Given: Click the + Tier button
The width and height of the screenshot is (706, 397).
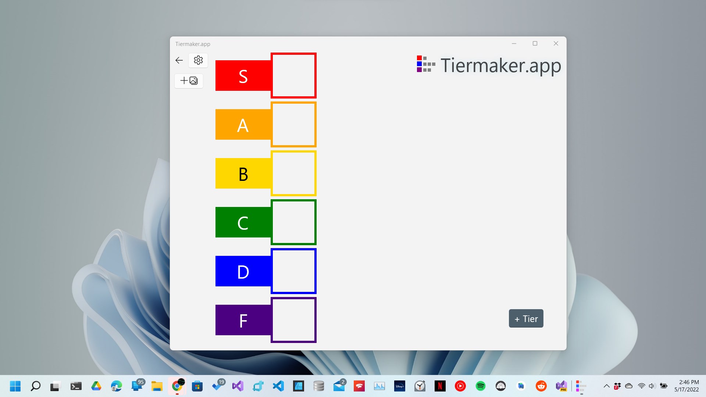Looking at the screenshot, I should click(526, 319).
